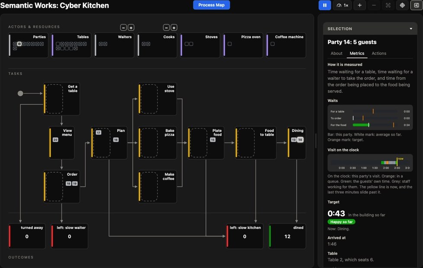Select the Use stove task node

(x=157, y=99)
